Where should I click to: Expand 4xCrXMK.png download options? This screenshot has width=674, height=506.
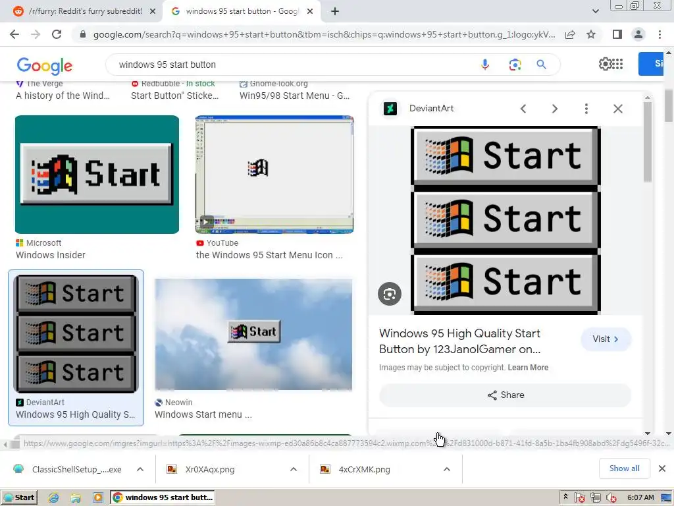(447, 469)
